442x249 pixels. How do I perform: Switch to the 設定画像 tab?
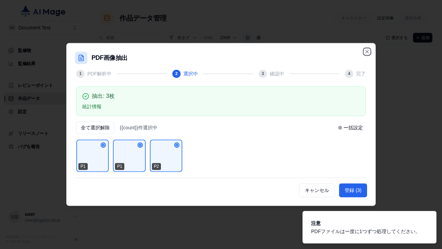(385, 18)
